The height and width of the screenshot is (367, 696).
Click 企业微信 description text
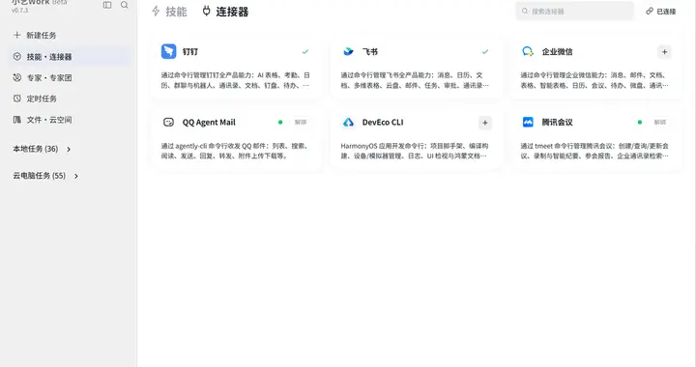click(594, 80)
